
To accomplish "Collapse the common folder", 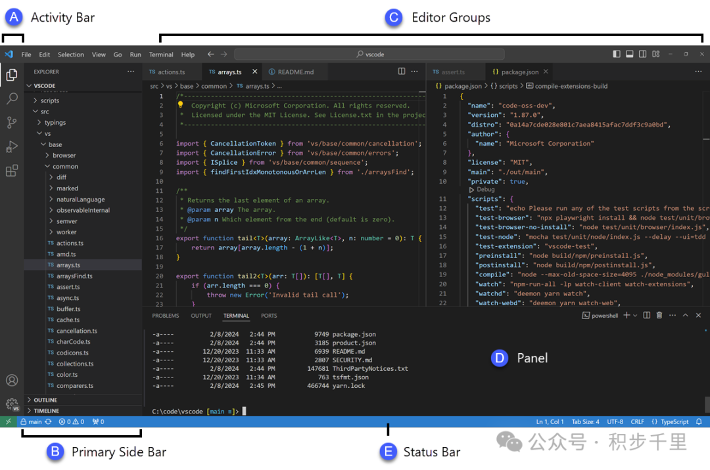I will [83, 166].
